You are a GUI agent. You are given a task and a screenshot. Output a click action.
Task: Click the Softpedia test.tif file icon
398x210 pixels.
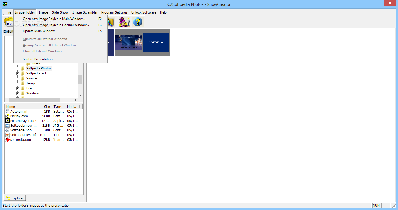click(x=7, y=135)
